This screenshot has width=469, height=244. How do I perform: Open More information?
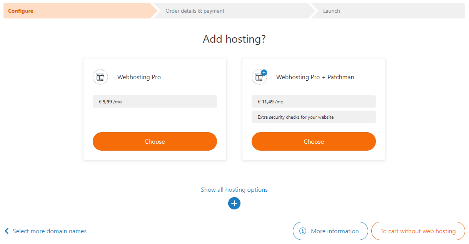[x=330, y=231]
